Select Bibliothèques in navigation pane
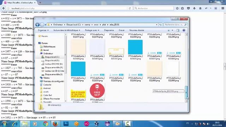The width and height of the screenshot is (226, 127). 48,47
